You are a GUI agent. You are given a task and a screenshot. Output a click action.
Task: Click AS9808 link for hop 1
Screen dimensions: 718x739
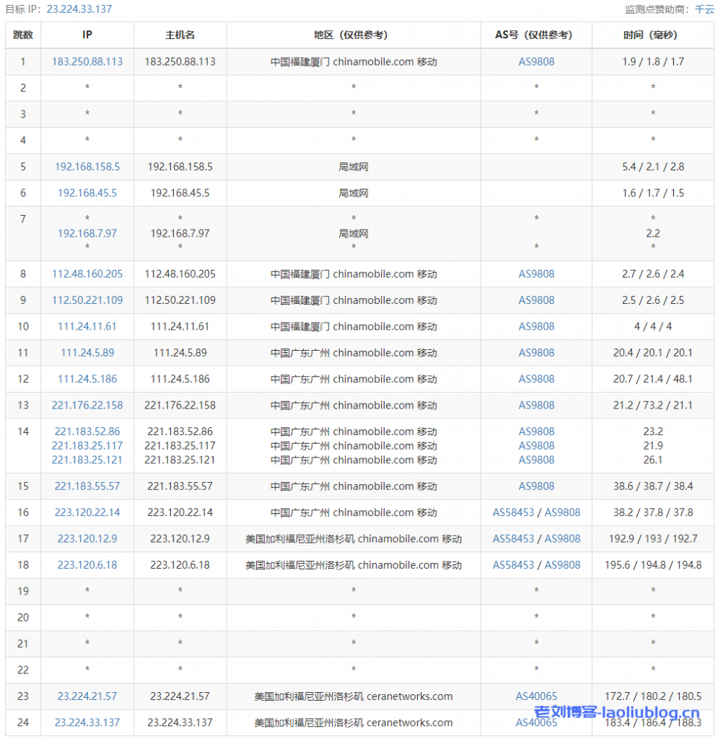[x=536, y=61]
